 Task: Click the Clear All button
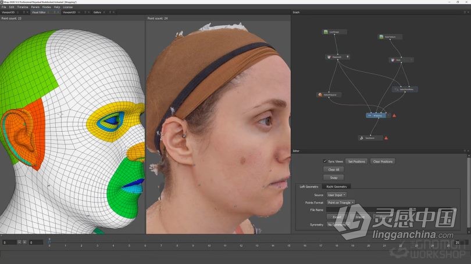click(x=333, y=169)
